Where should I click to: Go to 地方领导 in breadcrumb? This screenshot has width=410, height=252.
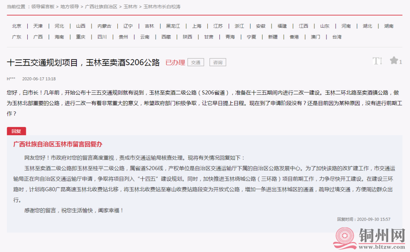70,7
